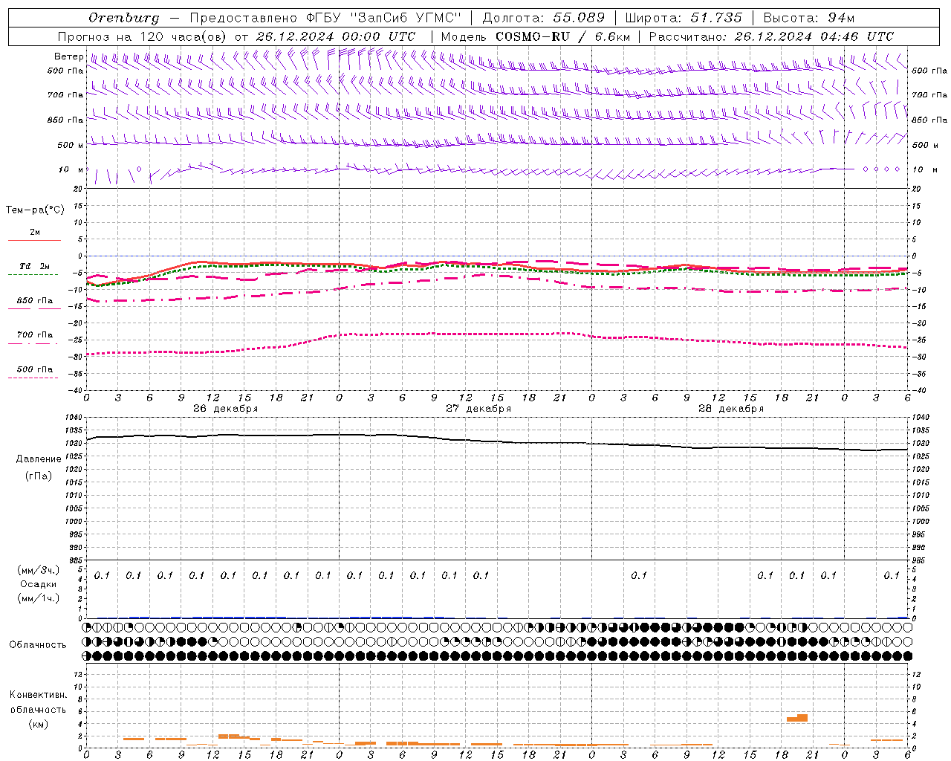Select the 'Долгота: 55.089' longitude text
Image resolution: width=951 pixels, height=761 pixels.
pyautogui.click(x=544, y=18)
